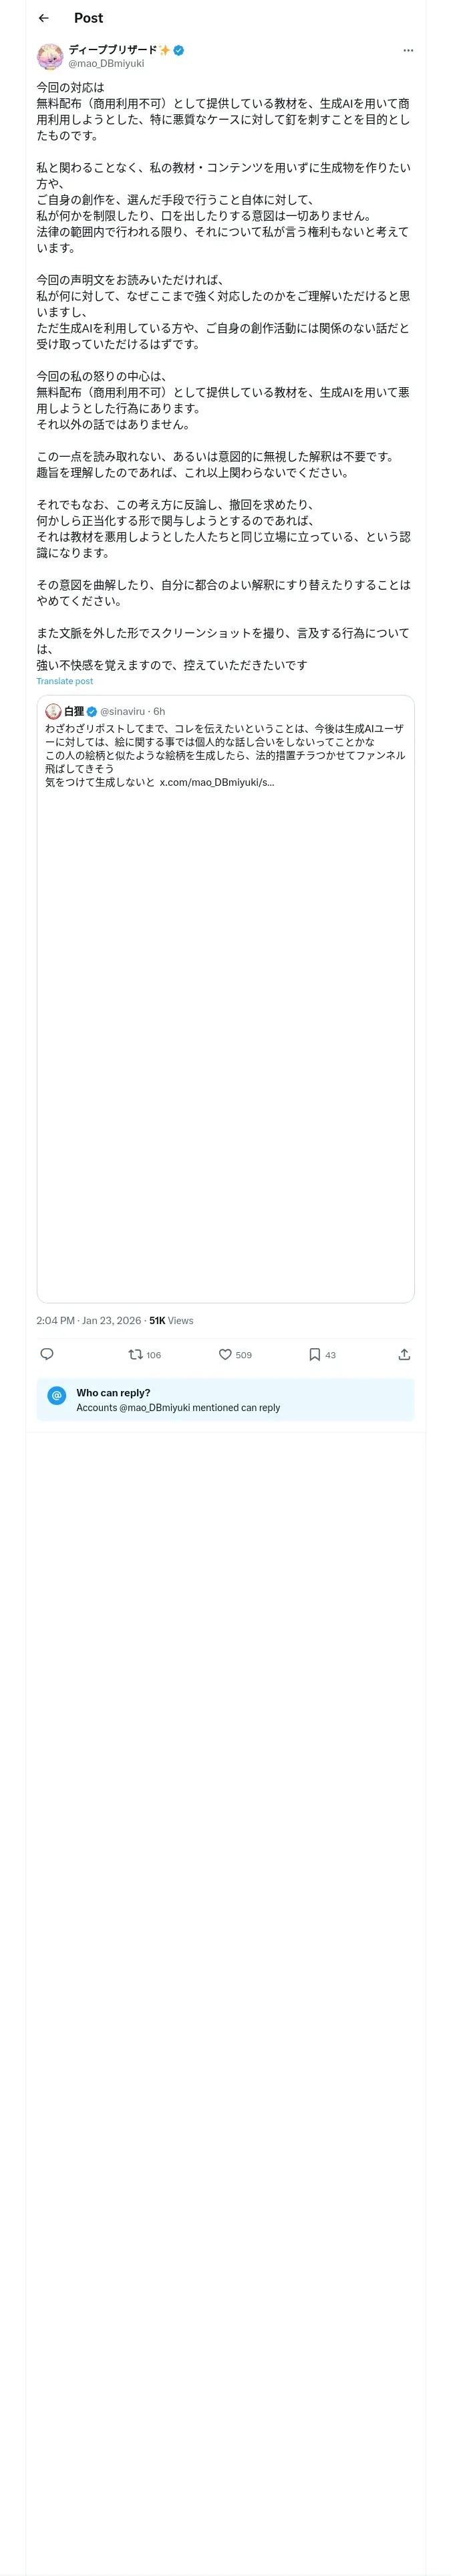Screen dimensions: 451x2576
Task: Go back using the back arrow
Action: [x=43, y=18]
